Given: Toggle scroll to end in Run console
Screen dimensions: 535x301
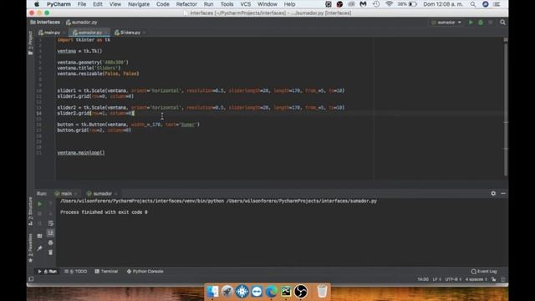Looking at the screenshot, I should [50, 232].
